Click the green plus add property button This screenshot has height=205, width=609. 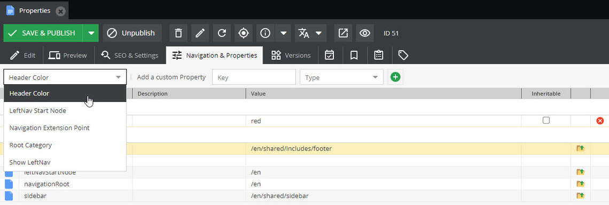[x=395, y=77]
